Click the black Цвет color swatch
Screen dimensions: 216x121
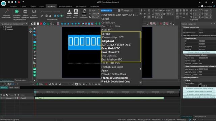click(x=200, y=86)
